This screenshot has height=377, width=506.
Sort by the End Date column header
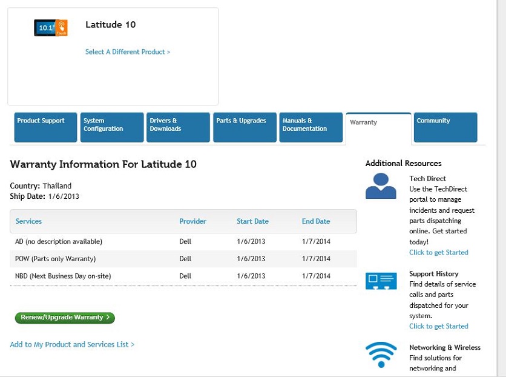pos(316,221)
